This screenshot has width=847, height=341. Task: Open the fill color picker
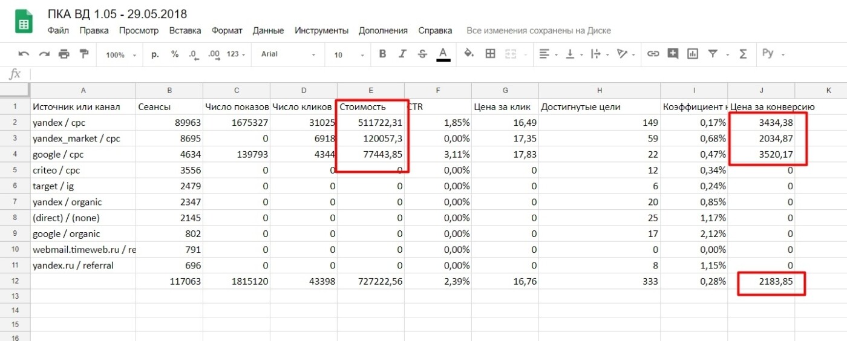(468, 54)
